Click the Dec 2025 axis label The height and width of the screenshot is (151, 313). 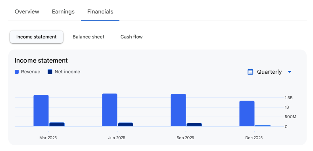click(x=254, y=138)
